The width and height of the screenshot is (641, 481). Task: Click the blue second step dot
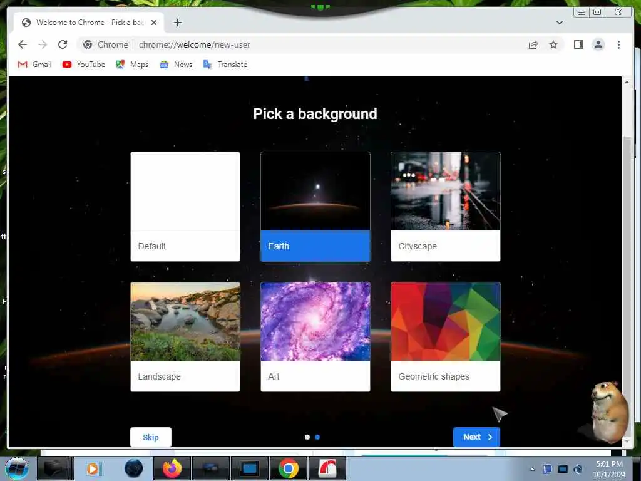(317, 437)
